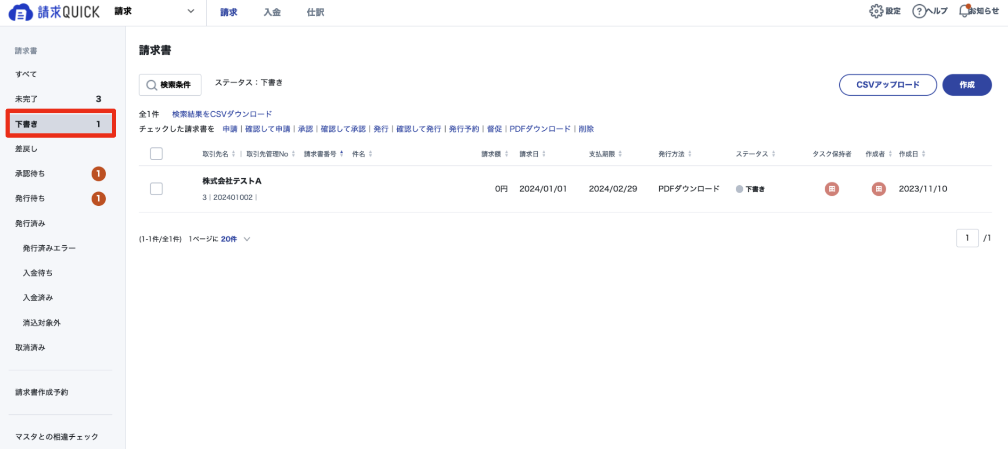
Task: Sort by 取引先管理No column arrows
Action: click(293, 154)
